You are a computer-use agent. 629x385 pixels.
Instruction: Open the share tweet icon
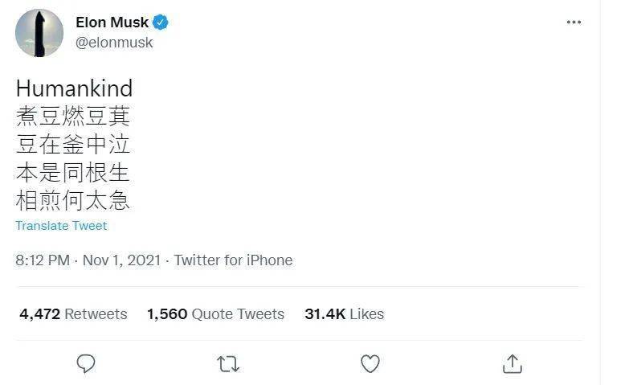[x=512, y=363]
